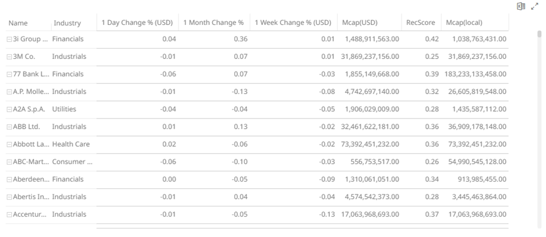Sort by 1 Day Change % (USD)
Image resolution: width=546 pixels, height=237 pixels.
coord(136,23)
